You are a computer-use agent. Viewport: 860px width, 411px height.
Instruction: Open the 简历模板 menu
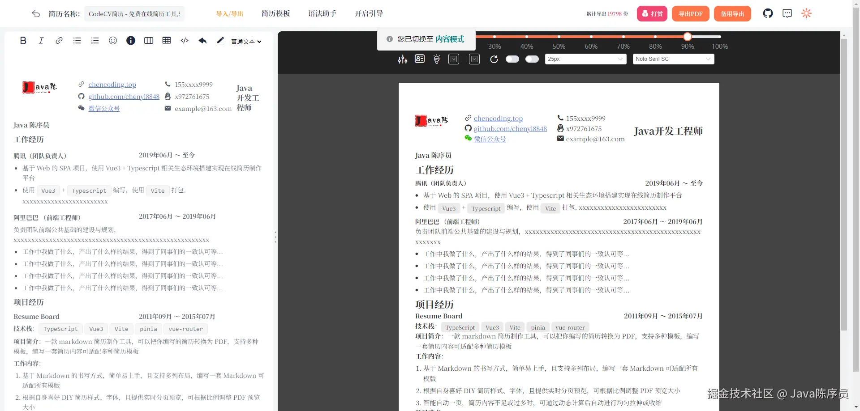point(275,14)
